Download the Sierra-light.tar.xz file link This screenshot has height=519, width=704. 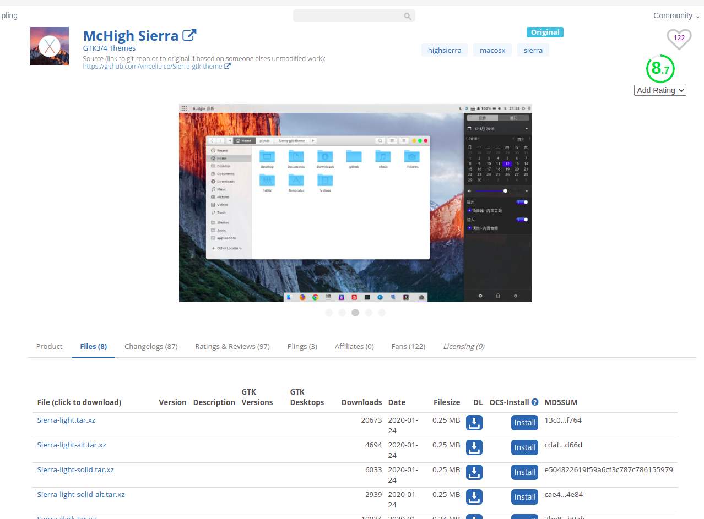pos(66,420)
